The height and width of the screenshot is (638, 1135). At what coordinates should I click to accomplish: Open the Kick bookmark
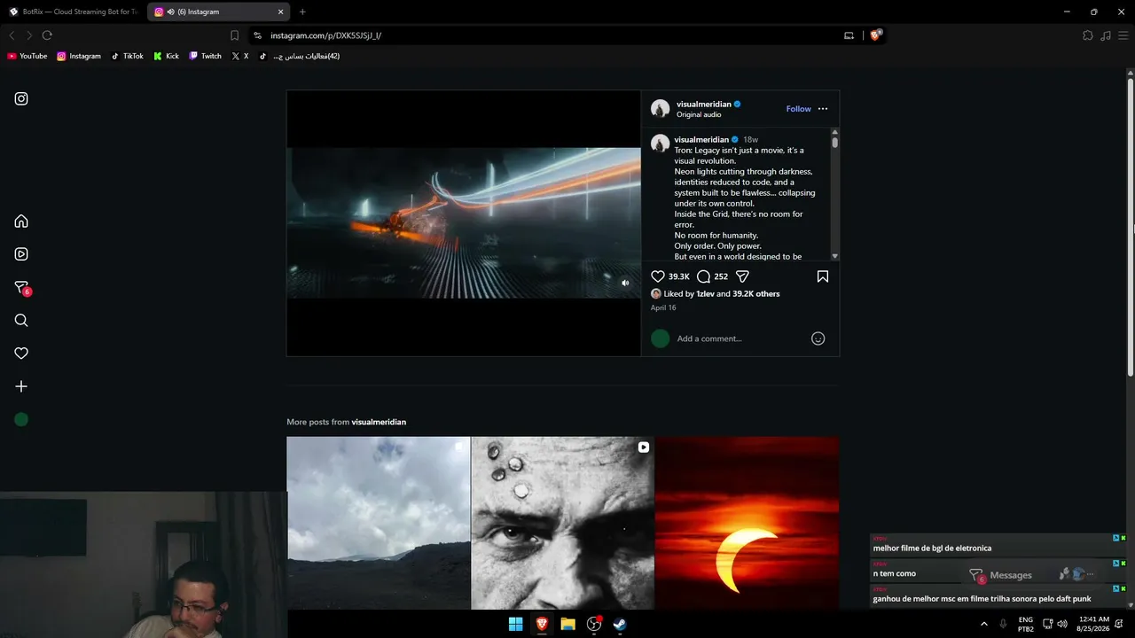click(166, 56)
